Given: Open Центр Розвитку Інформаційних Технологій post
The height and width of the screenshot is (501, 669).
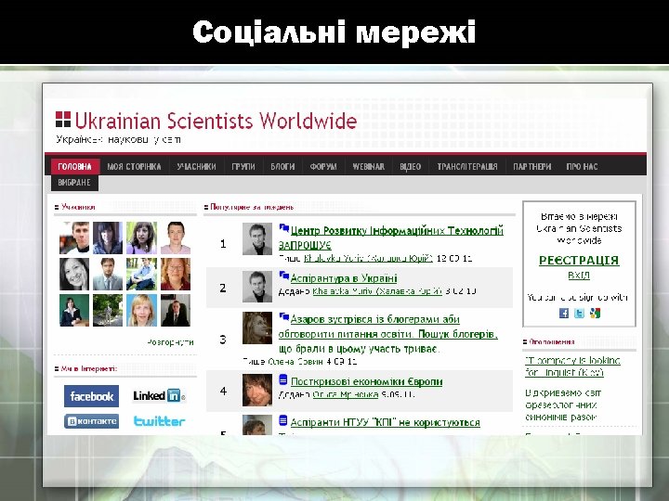Looking at the screenshot, I should coord(390,238).
